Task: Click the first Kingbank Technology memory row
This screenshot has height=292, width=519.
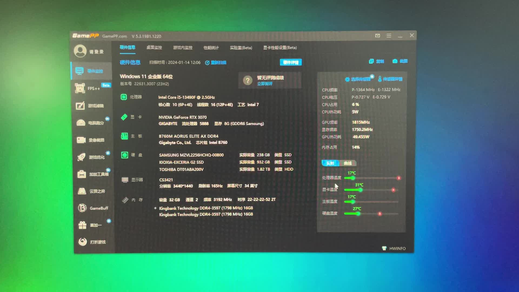Action: (206, 208)
